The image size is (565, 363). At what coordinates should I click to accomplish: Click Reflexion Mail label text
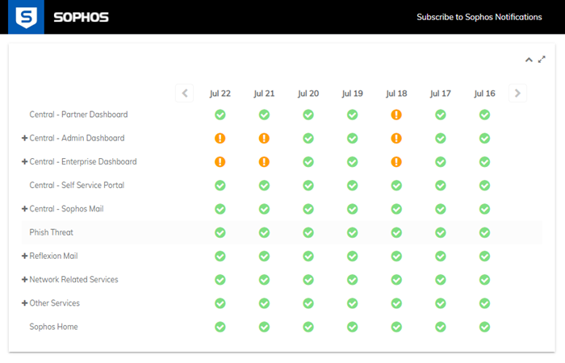click(x=54, y=256)
